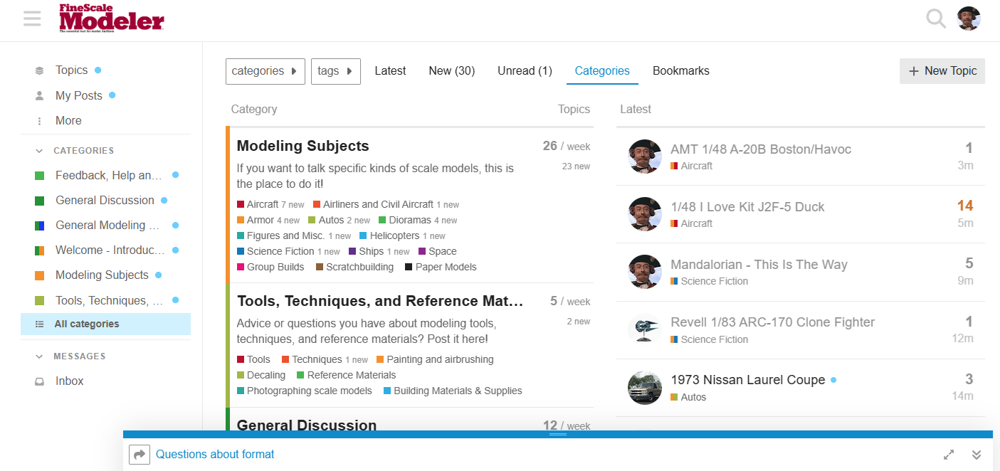Open the user profile avatar menu
This screenshot has height=471, width=1000.
[x=969, y=18]
